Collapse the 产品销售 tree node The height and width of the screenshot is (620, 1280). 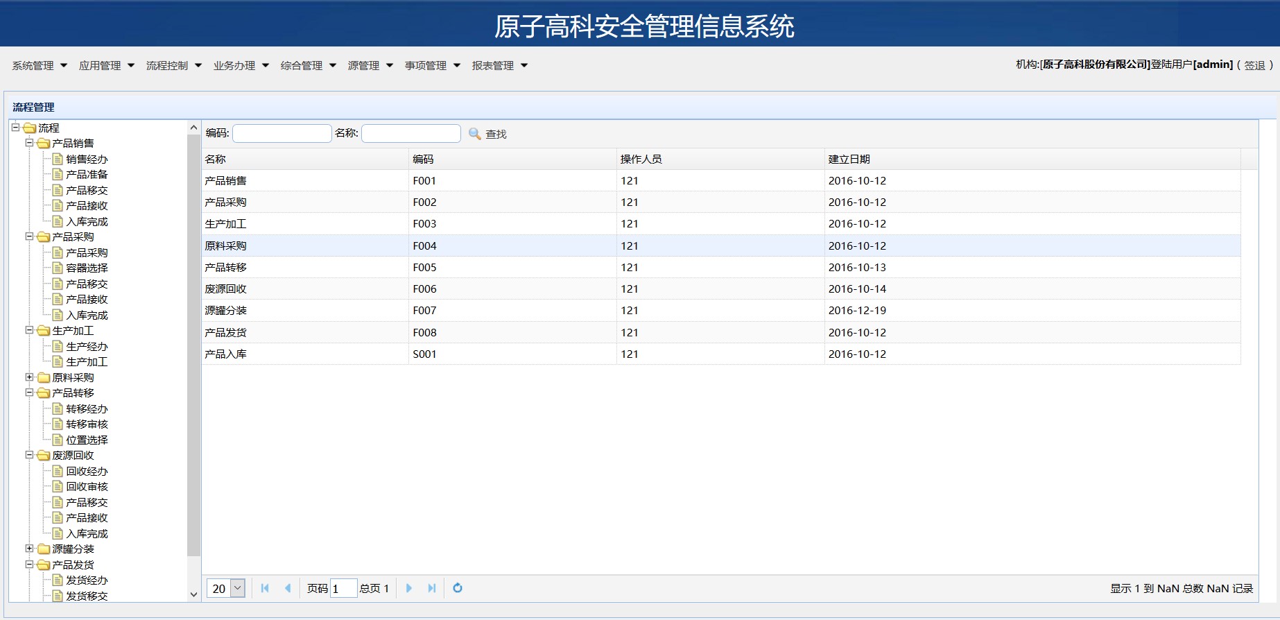(x=29, y=143)
